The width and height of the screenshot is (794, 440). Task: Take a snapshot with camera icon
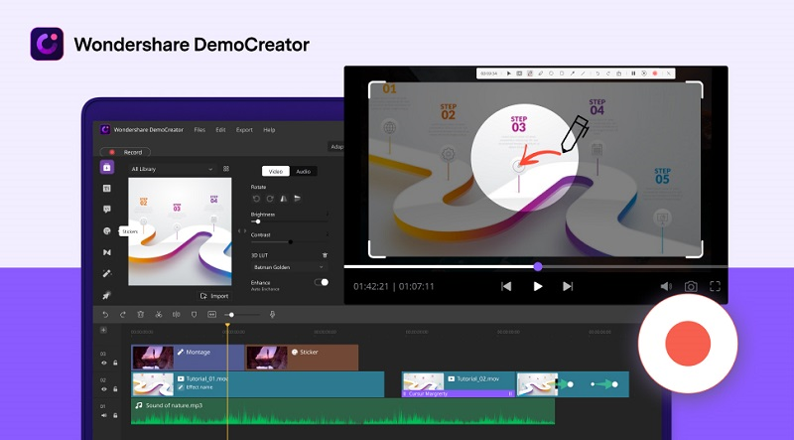pos(691,286)
